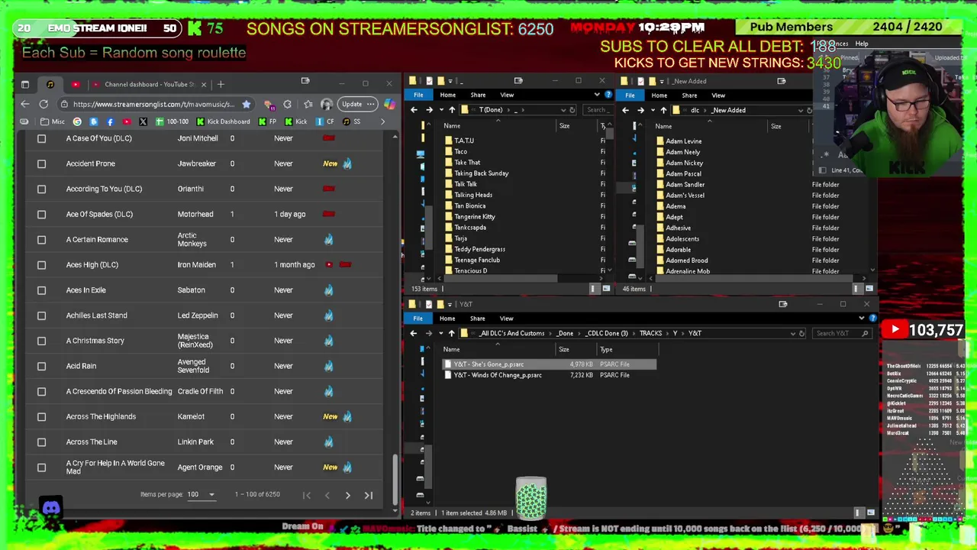Select the Talking Heads folder

click(473, 195)
